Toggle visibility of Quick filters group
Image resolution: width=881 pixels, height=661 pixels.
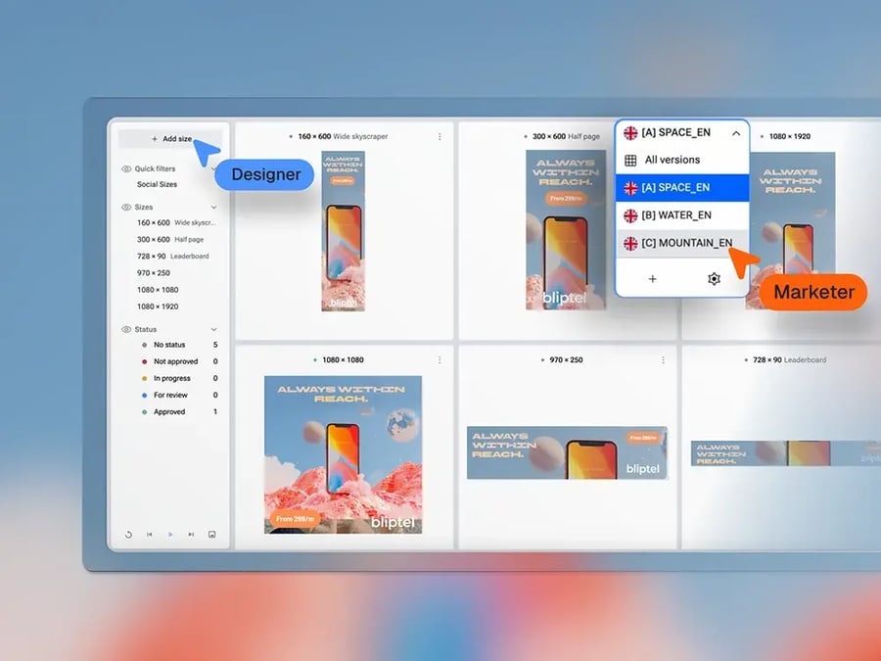pyautogui.click(x=128, y=167)
